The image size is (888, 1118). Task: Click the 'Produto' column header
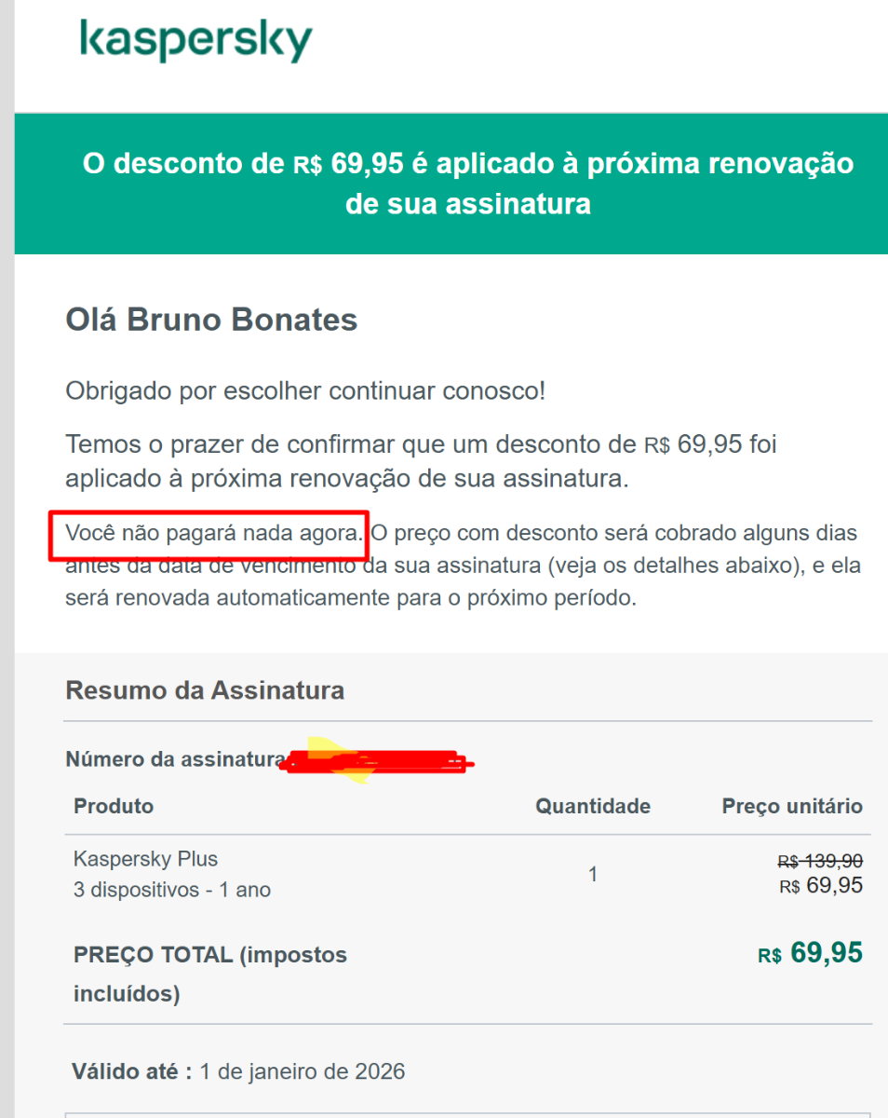pyautogui.click(x=114, y=806)
